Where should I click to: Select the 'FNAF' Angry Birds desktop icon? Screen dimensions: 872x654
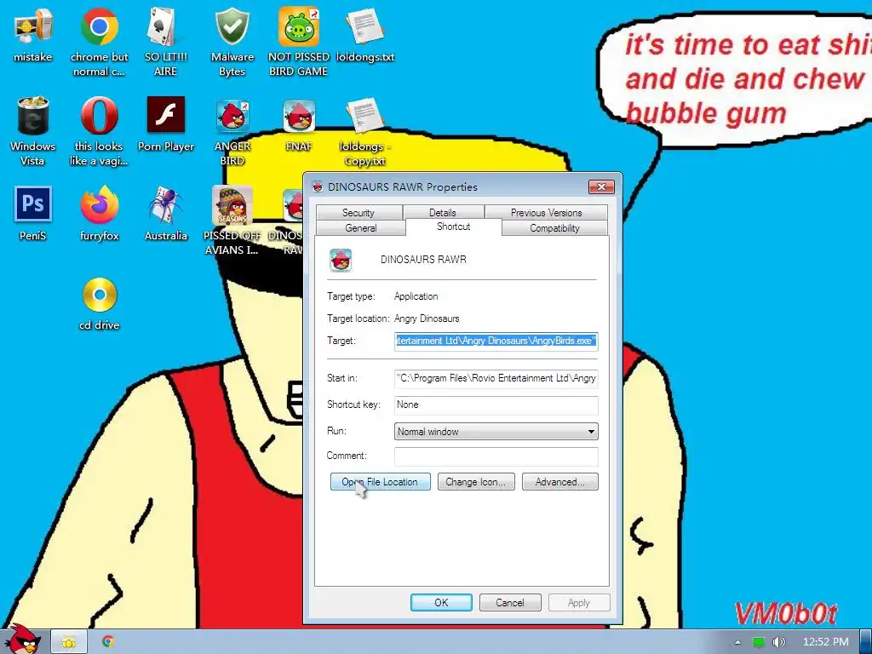(x=299, y=124)
